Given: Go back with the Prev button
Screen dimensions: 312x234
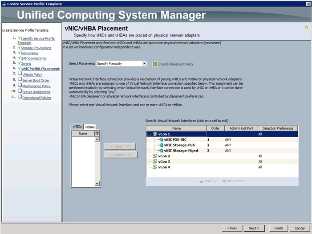Looking at the screenshot, I should (232, 228).
